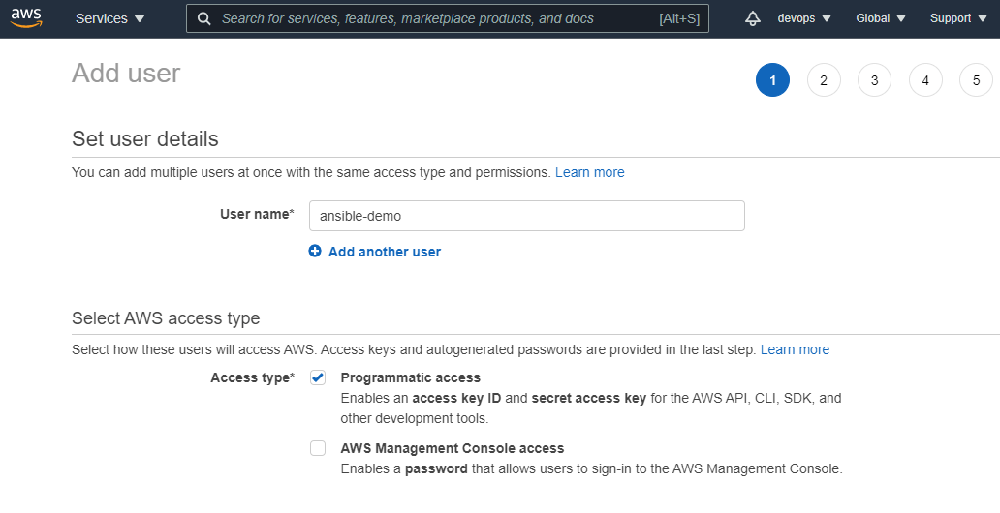Expand the Services dropdown menu
The image size is (1000, 513).
click(109, 18)
